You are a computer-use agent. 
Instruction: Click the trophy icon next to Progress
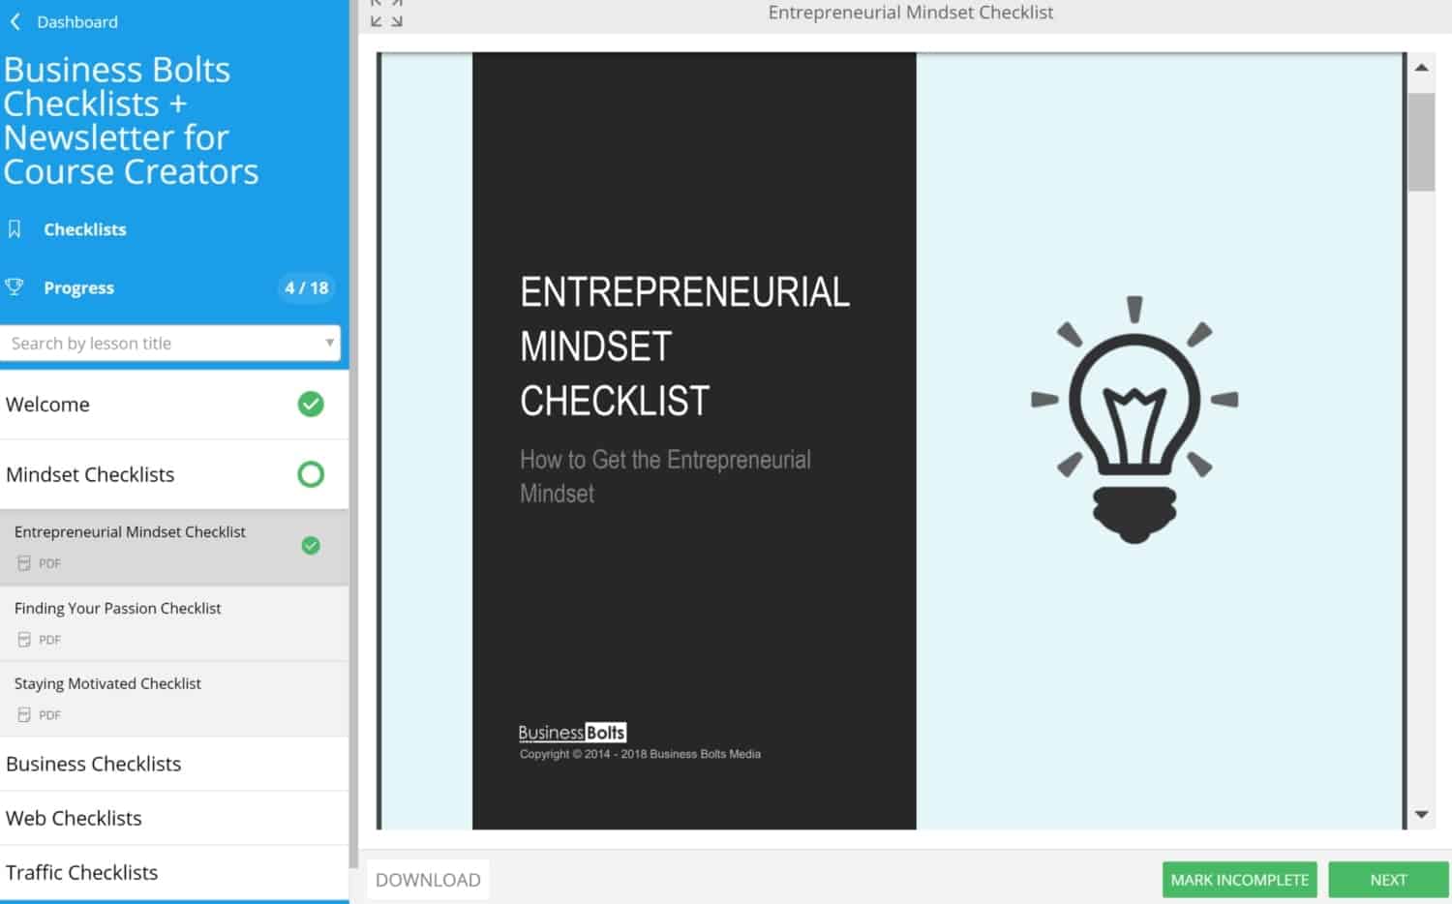[15, 286]
